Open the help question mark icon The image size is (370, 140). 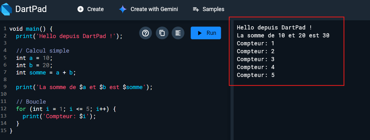pos(146,33)
